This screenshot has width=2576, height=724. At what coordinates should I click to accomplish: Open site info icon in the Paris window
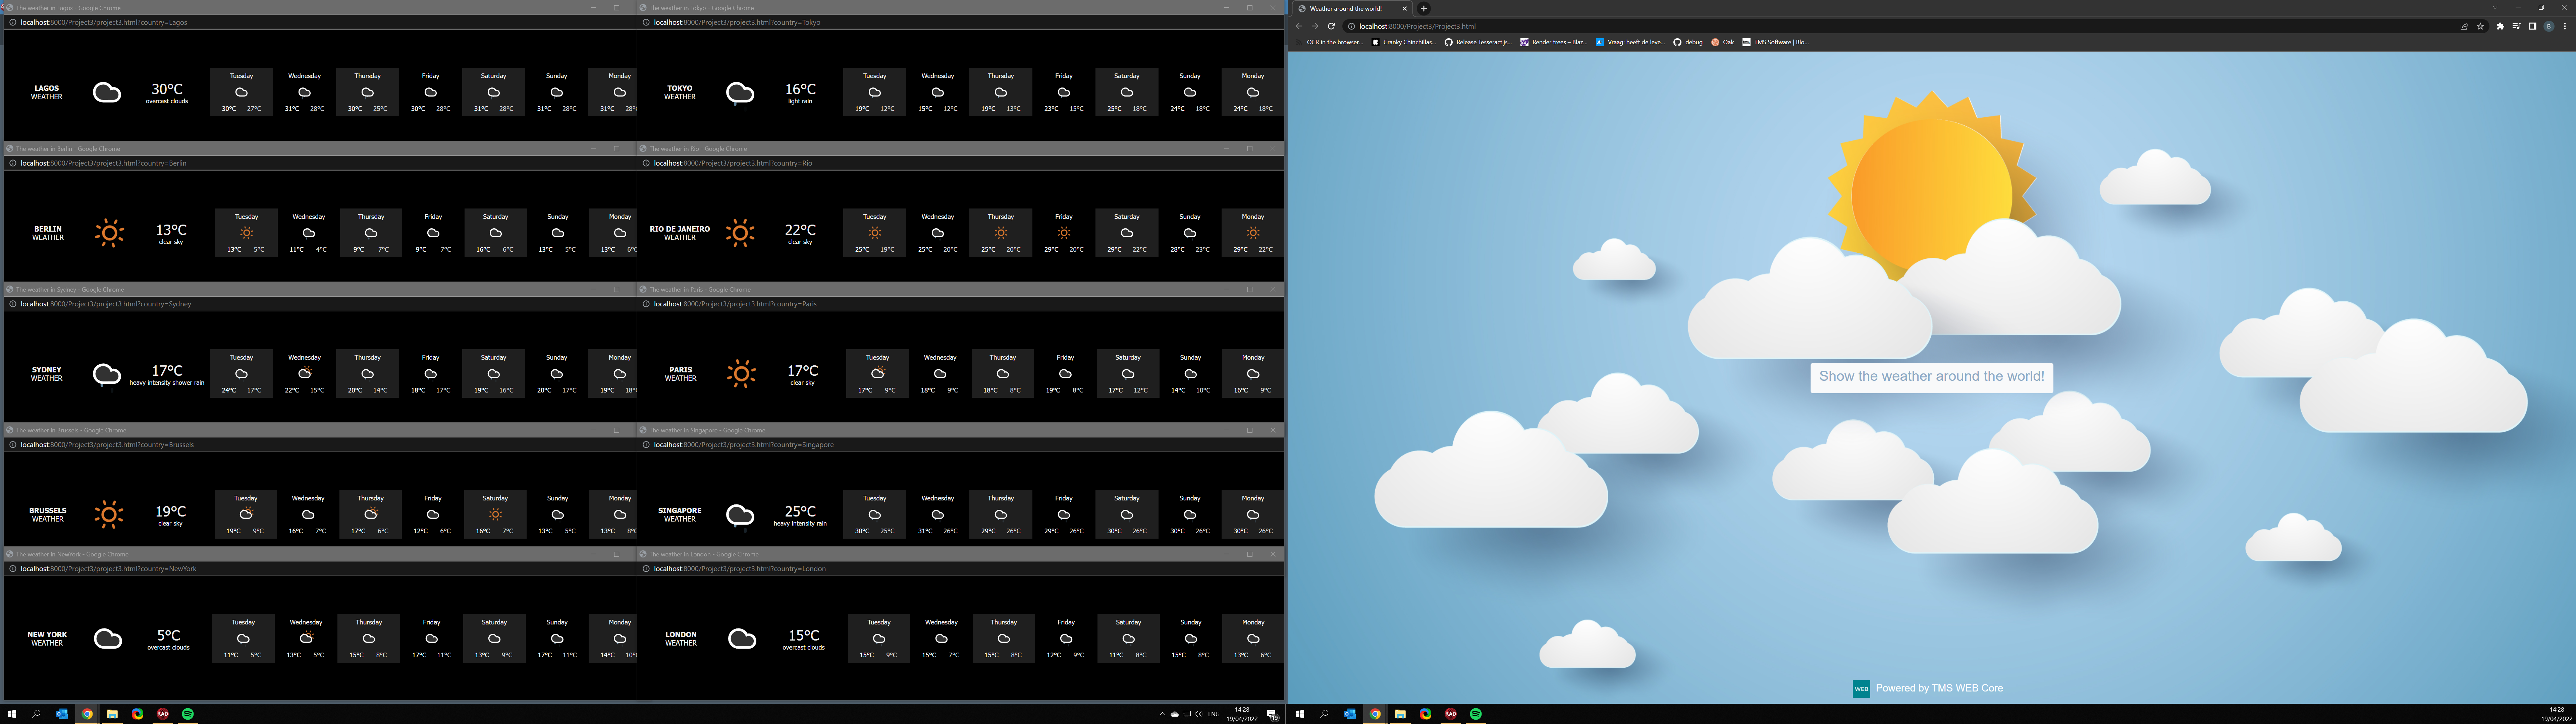pyautogui.click(x=646, y=304)
